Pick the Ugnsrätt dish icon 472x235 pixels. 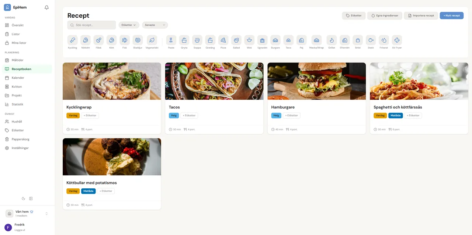(x=262, y=40)
